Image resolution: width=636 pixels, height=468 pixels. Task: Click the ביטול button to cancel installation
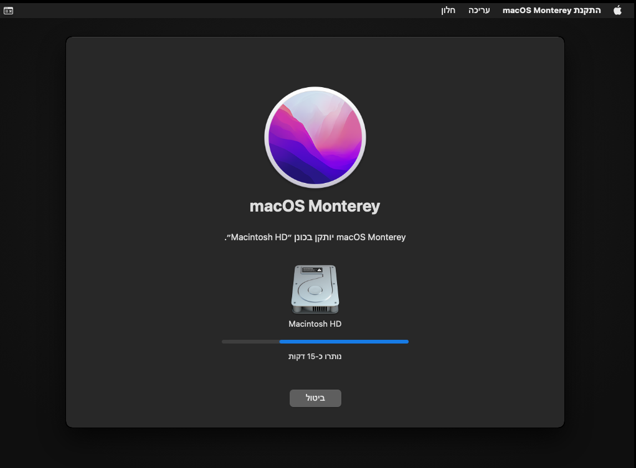[315, 398]
